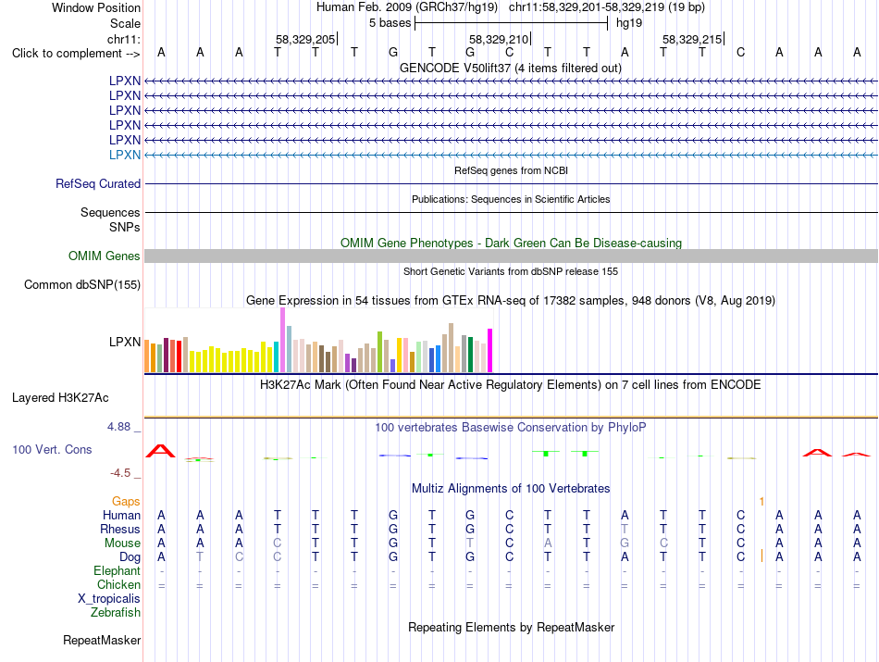Screen dimensions: 879x662
Task: Click the 'chr11:' base position label
Action: click(x=124, y=39)
